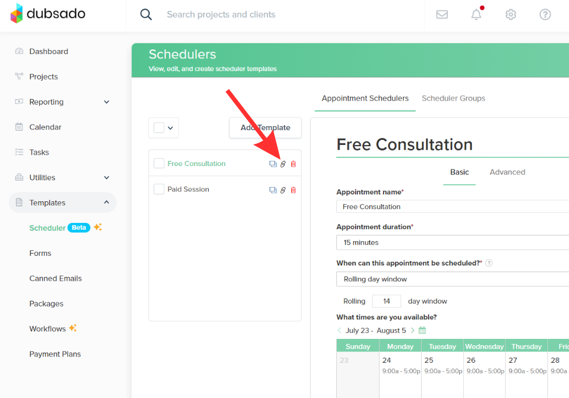Check the Paid Session checkbox

[159, 189]
